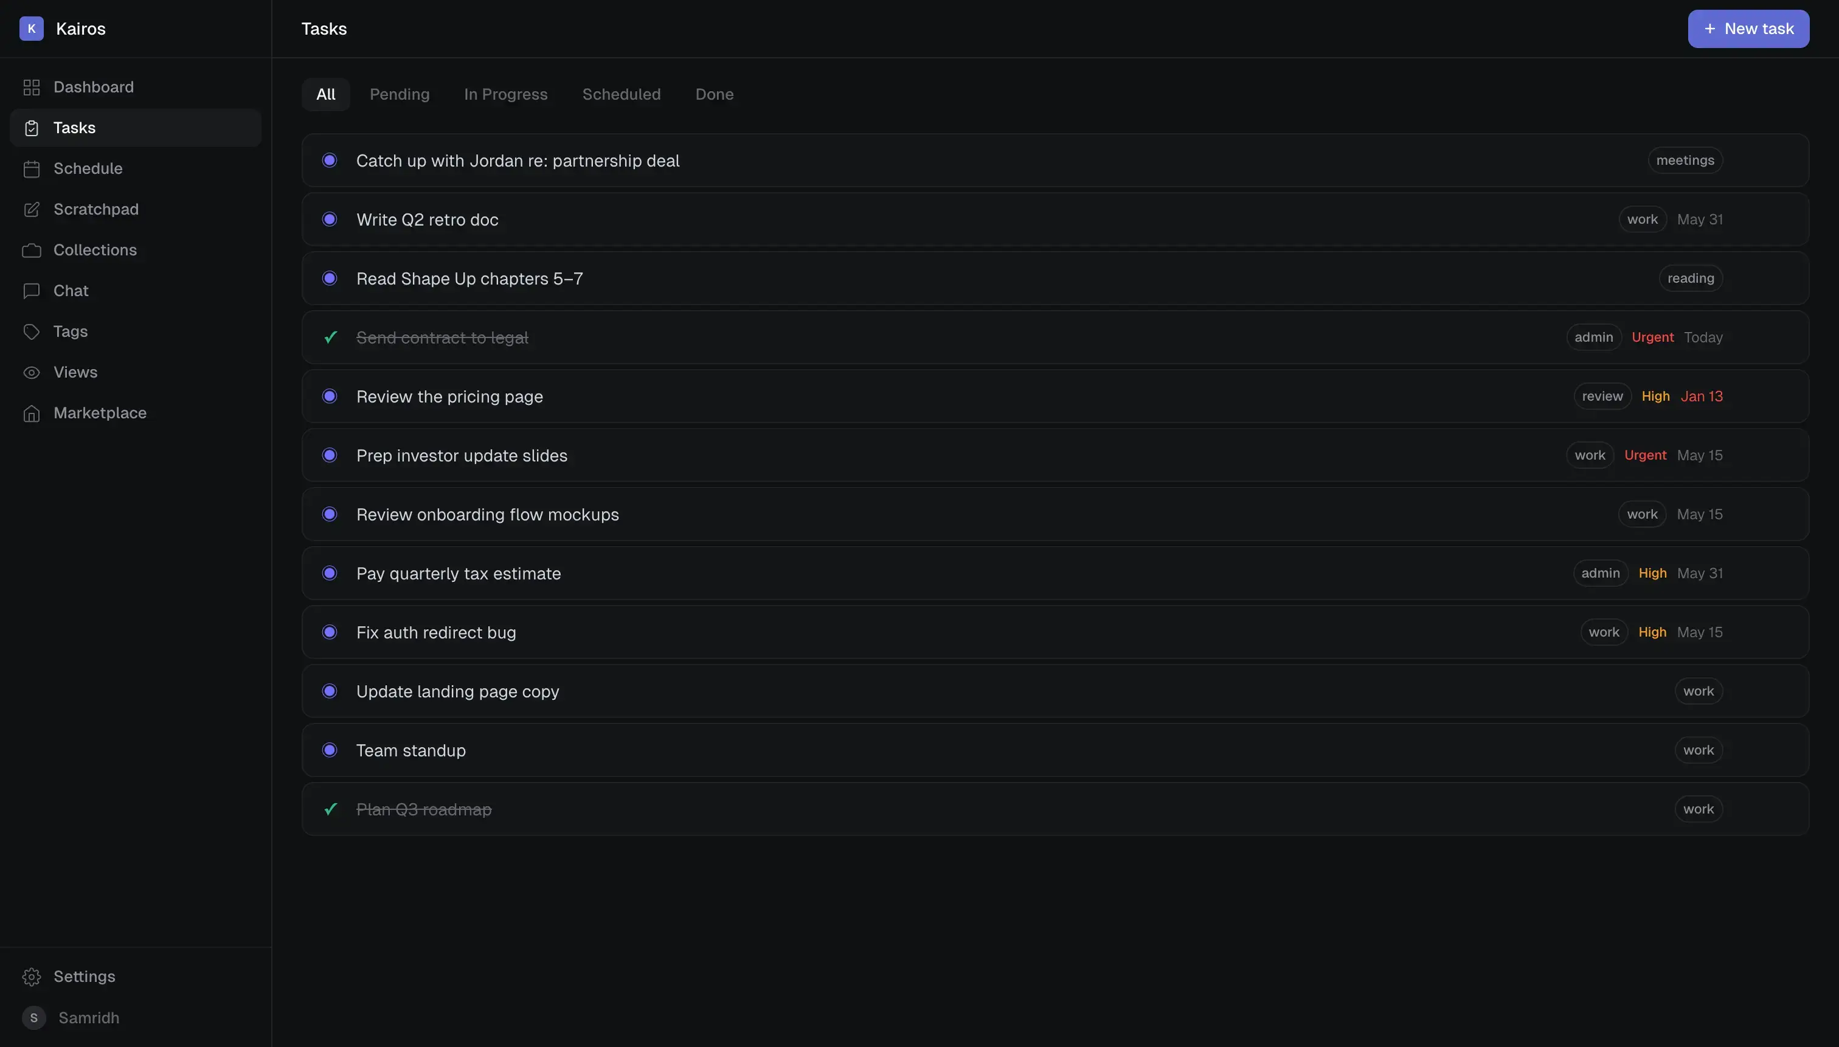Mark 'Catch up with Jordan' task complete

pyautogui.click(x=330, y=161)
